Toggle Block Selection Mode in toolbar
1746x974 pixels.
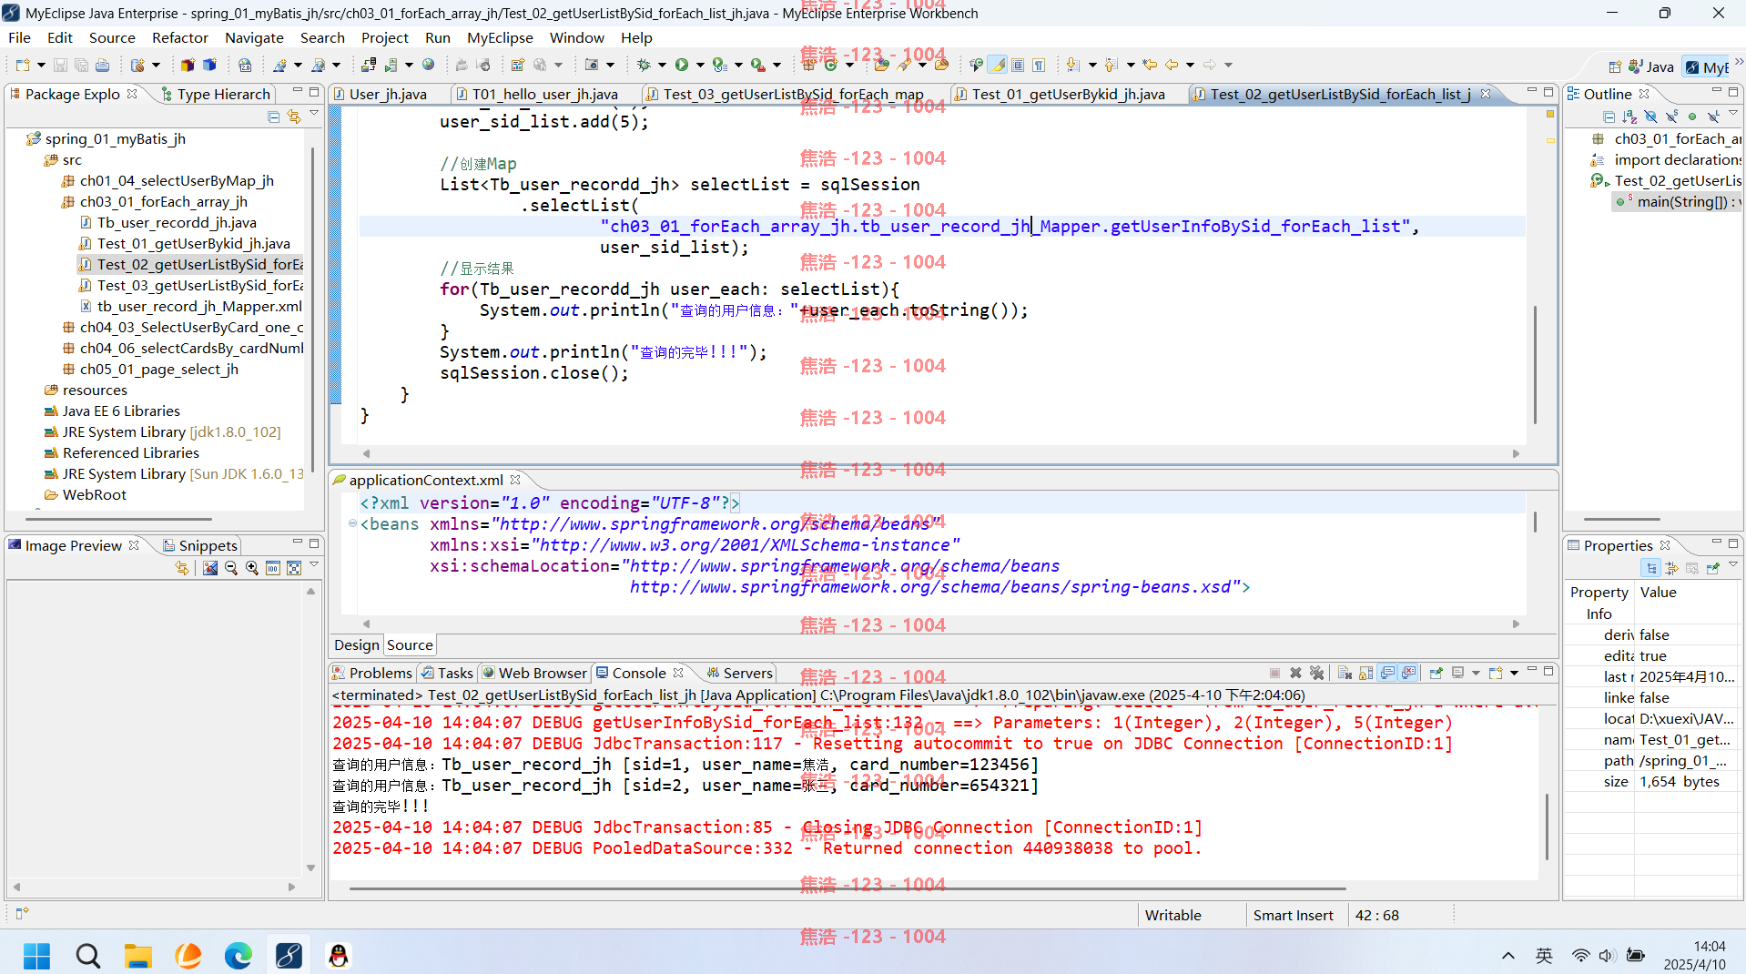click(1018, 65)
